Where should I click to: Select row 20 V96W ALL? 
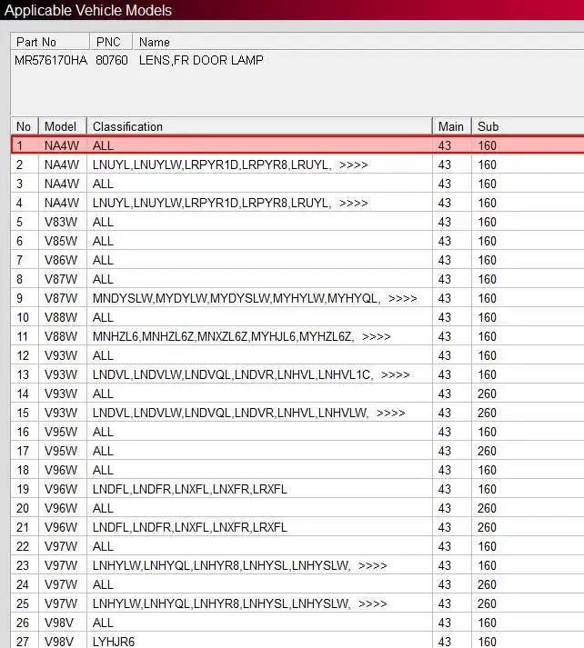(297, 508)
